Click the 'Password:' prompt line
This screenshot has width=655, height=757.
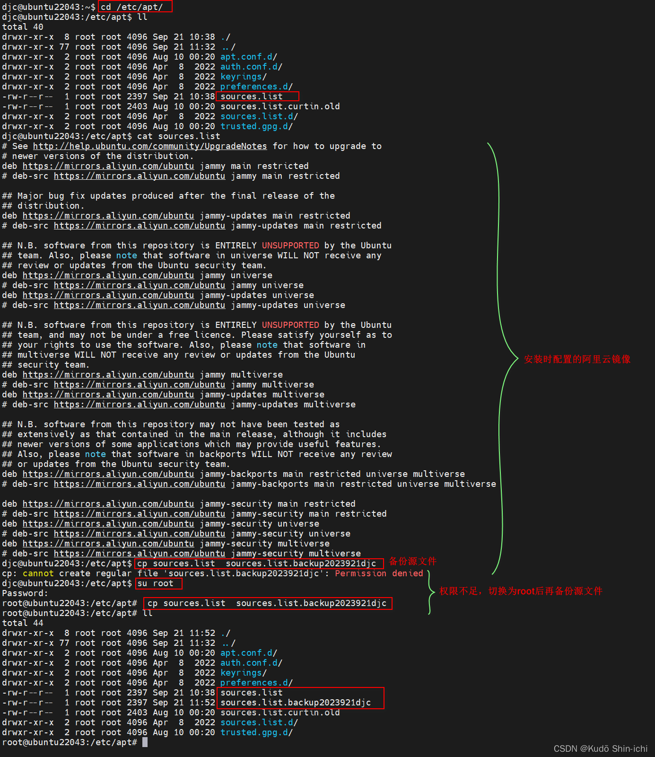(x=25, y=593)
